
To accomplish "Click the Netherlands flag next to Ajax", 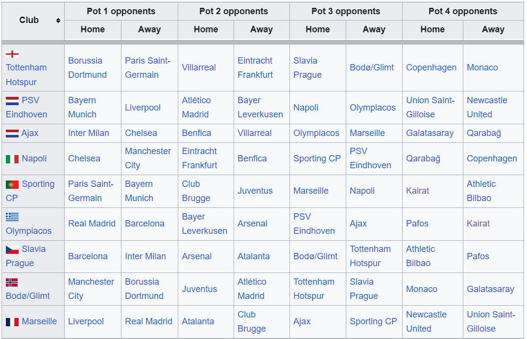I will coord(12,134).
